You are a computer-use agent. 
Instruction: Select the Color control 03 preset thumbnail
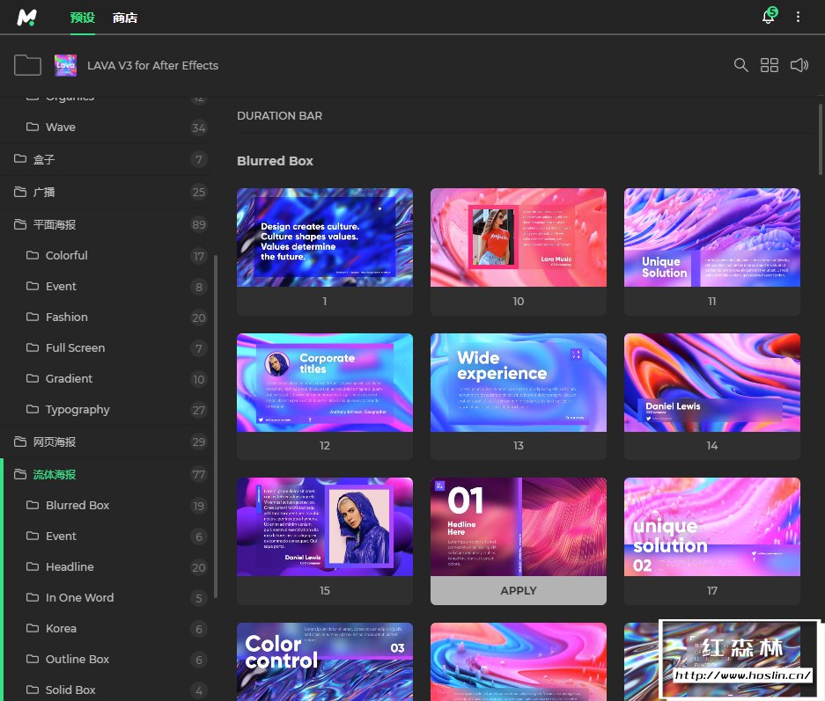(325, 662)
